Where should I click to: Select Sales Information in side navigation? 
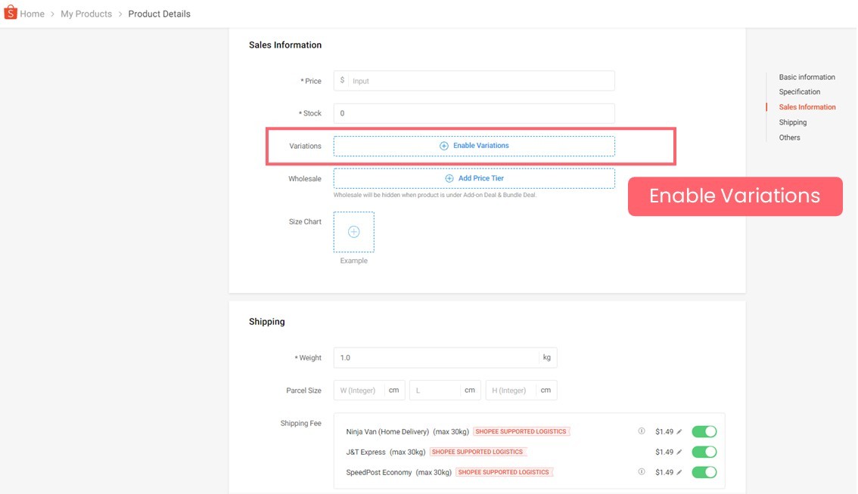tap(807, 107)
